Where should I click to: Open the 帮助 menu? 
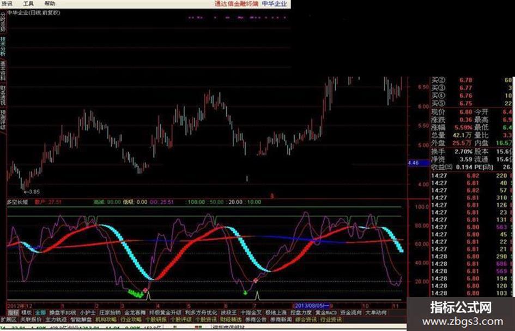(x=50, y=3)
